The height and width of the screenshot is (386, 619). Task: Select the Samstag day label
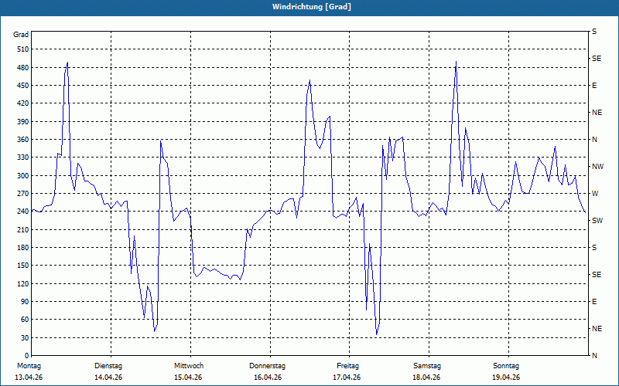coord(426,366)
